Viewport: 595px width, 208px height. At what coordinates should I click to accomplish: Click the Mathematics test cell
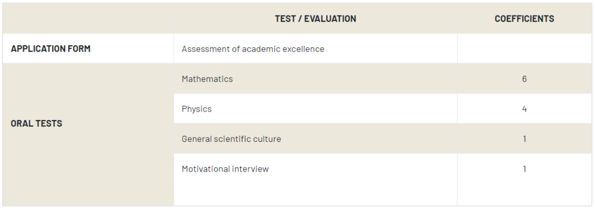pos(315,79)
